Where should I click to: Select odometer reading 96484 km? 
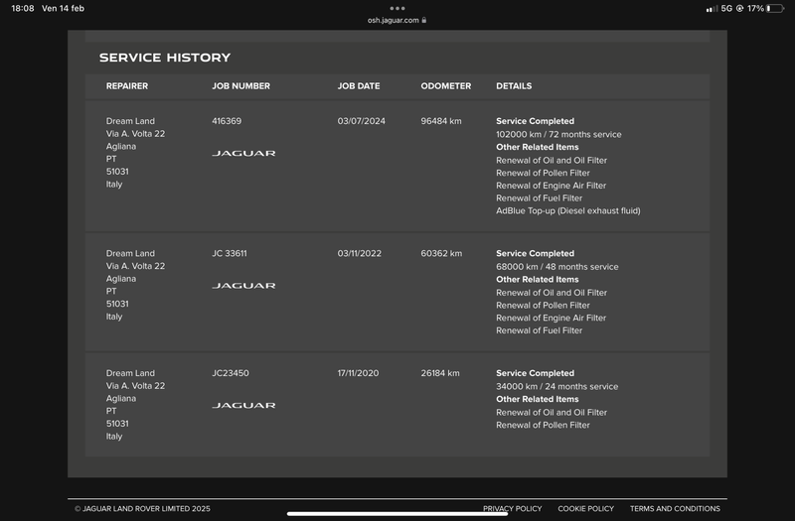pos(441,121)
